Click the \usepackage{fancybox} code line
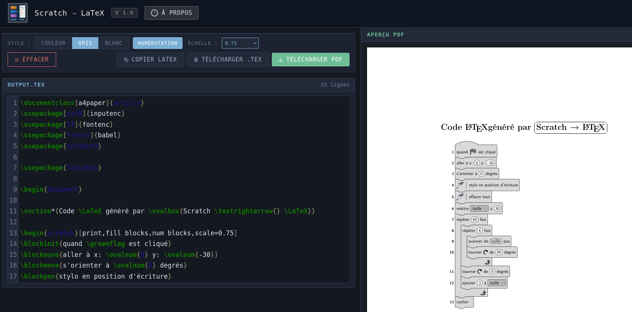632x312 pixels. point(61,168)
